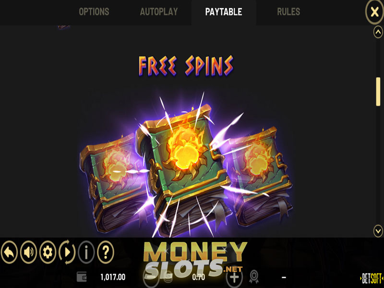This screenshot has height=288, width=384.
Task: Select the Paytable tab
Action: tap(224, 12)
